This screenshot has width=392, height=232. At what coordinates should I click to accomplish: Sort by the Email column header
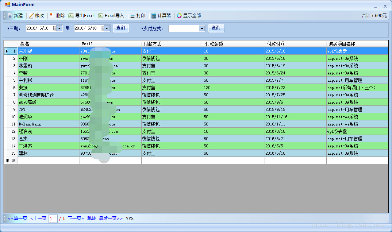click(x=111, y=44)
